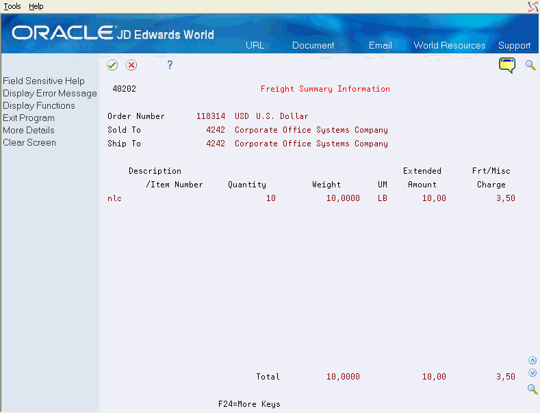Click the F24=More Keys text

pos(249,404)
